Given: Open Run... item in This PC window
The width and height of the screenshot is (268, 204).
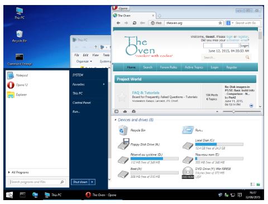Looking at the screenshot, I should tap(193, 130).
